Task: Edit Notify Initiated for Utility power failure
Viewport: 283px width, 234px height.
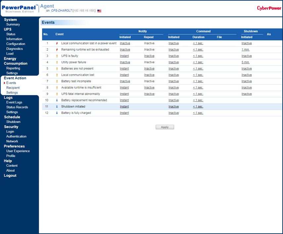Action: click(125, 62)
